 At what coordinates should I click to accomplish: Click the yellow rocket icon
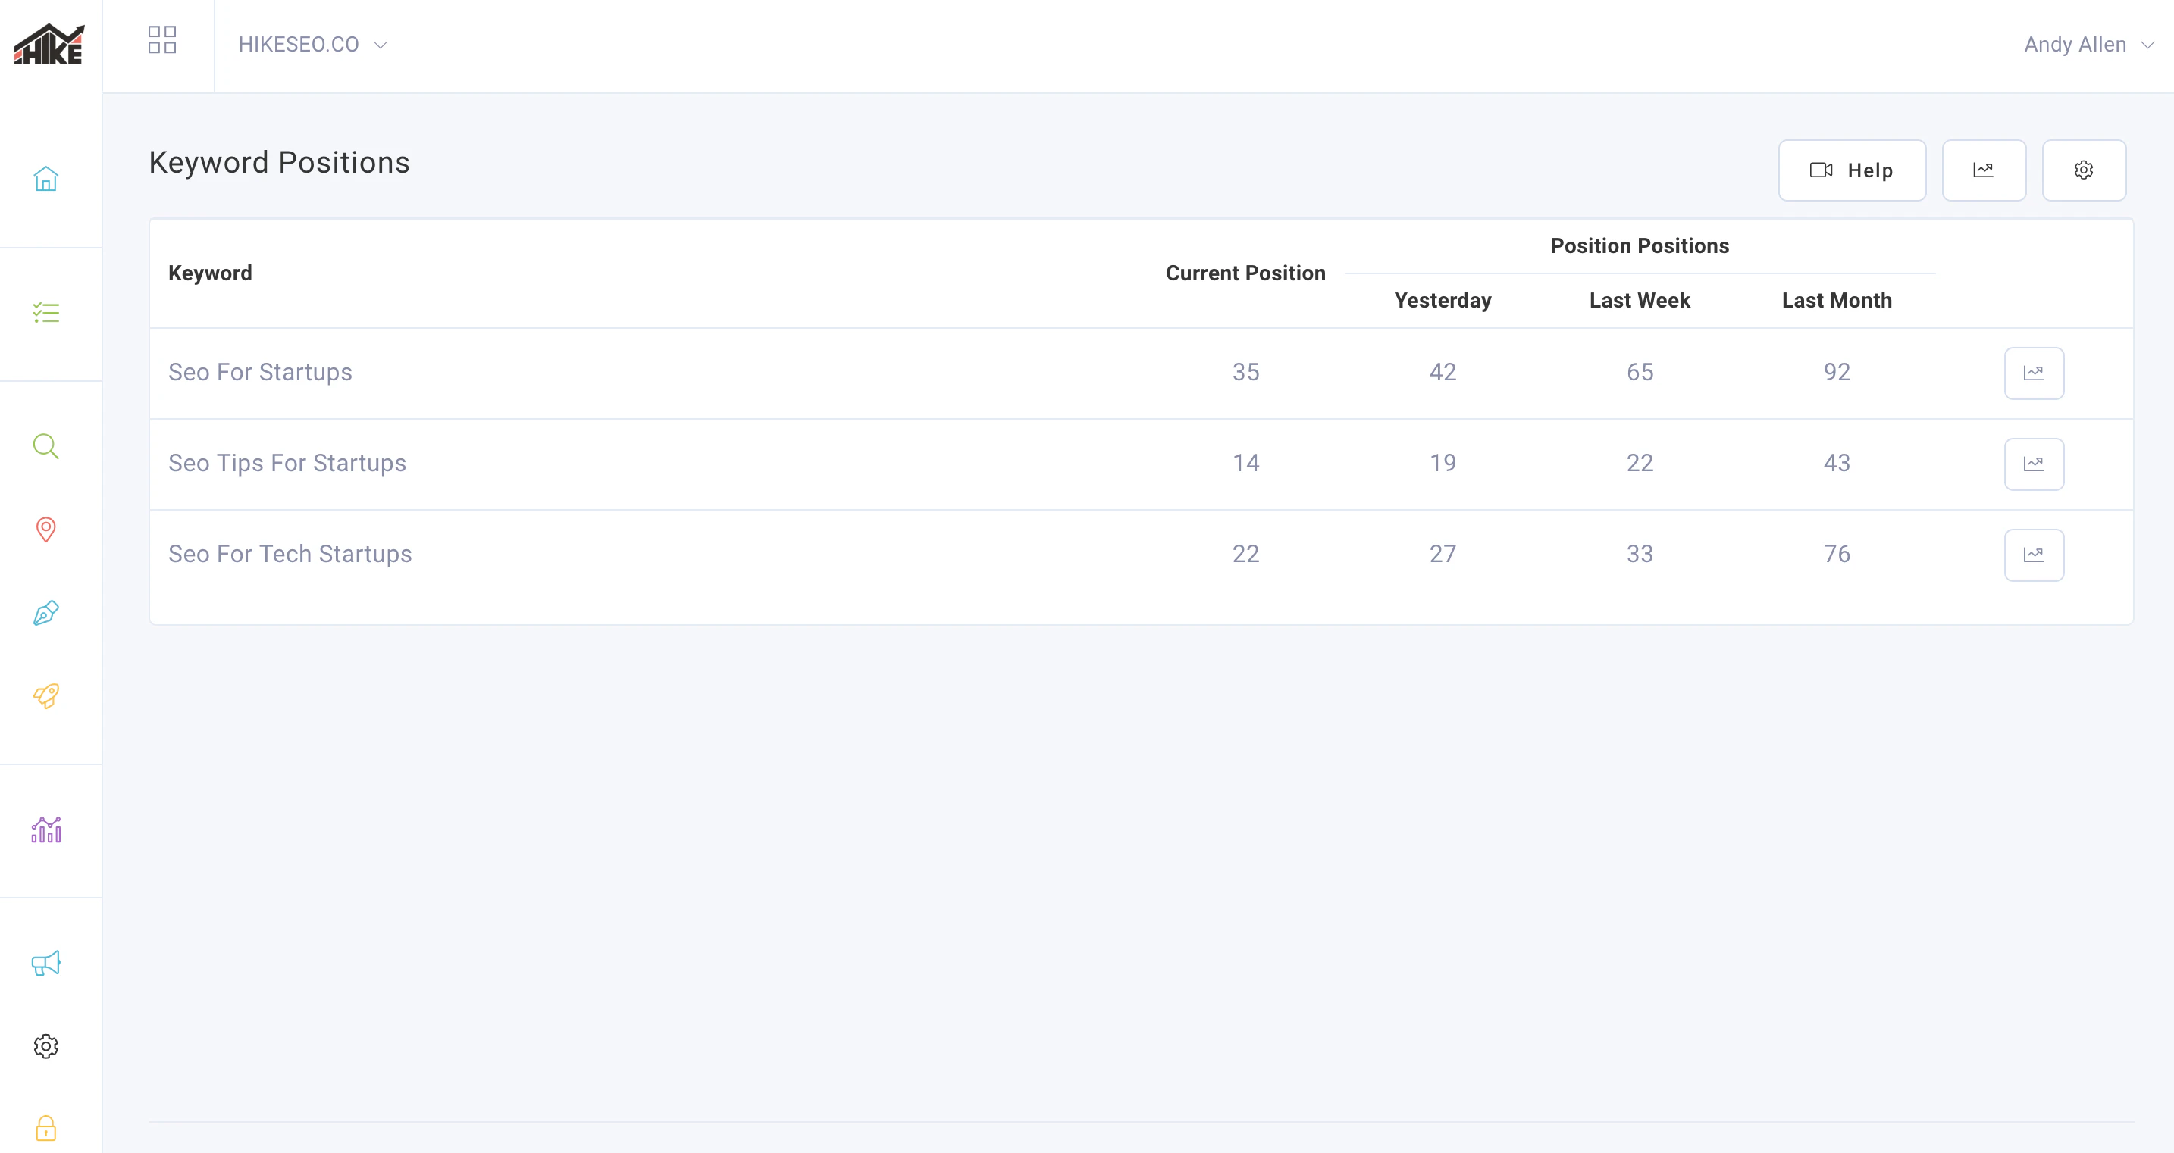[45, 696]
